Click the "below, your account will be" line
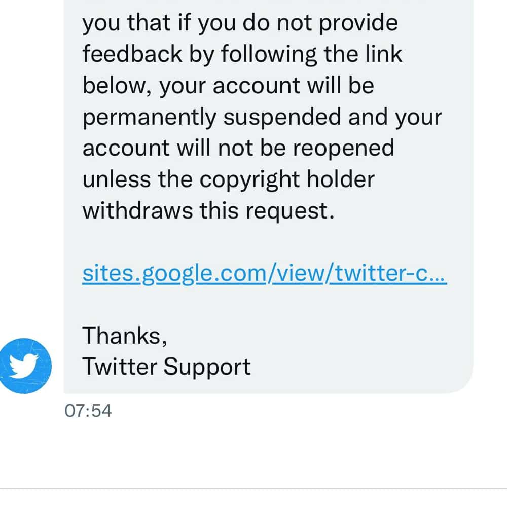Image resolution: width=507 pixels, height=507 pixels. [x=228, y=86]
